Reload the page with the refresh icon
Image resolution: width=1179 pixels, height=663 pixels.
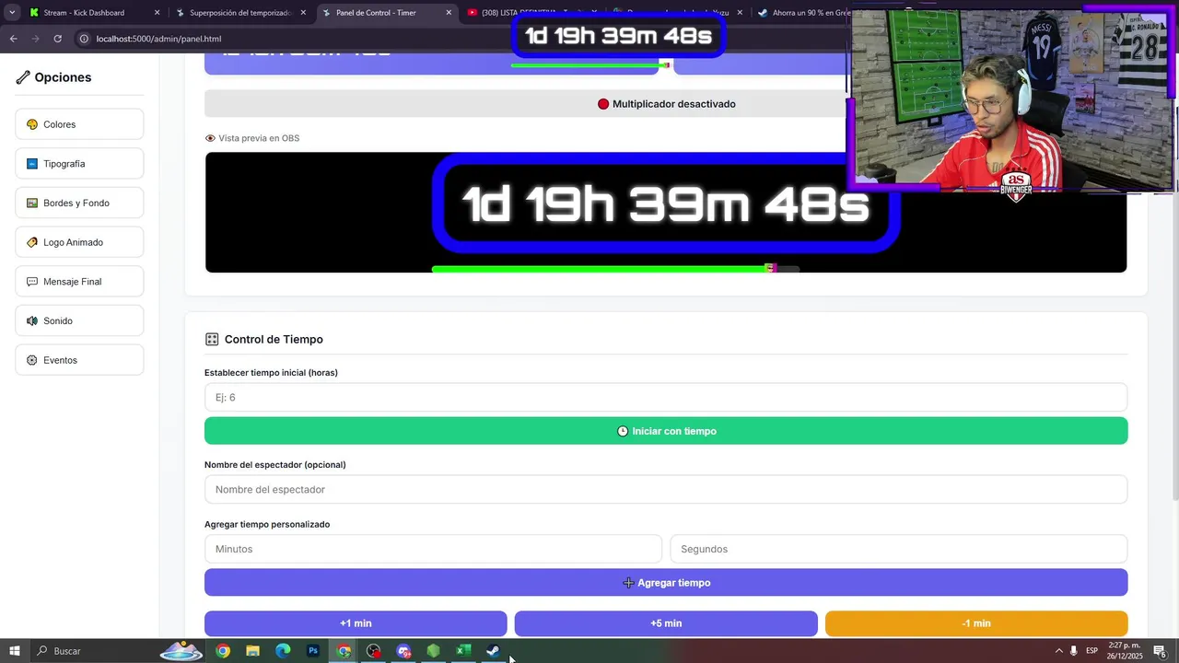(x=57, y=39)
